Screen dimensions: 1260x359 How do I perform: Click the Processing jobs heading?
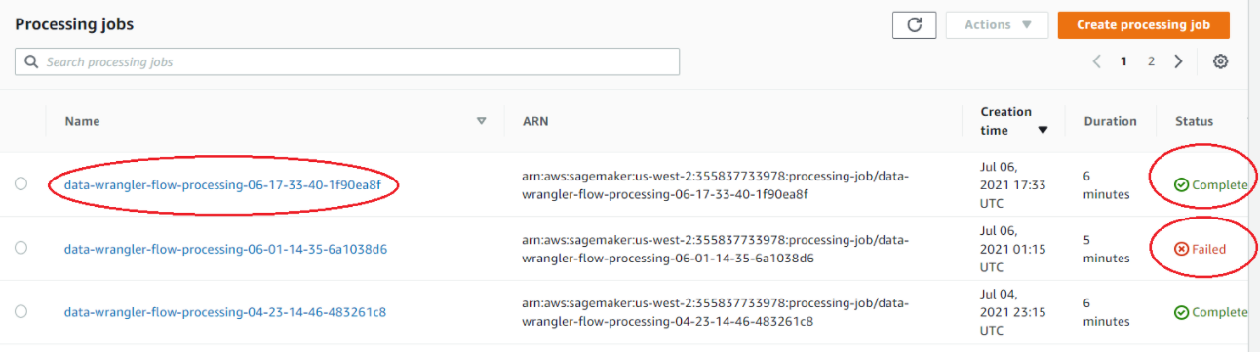coord(74,24)
